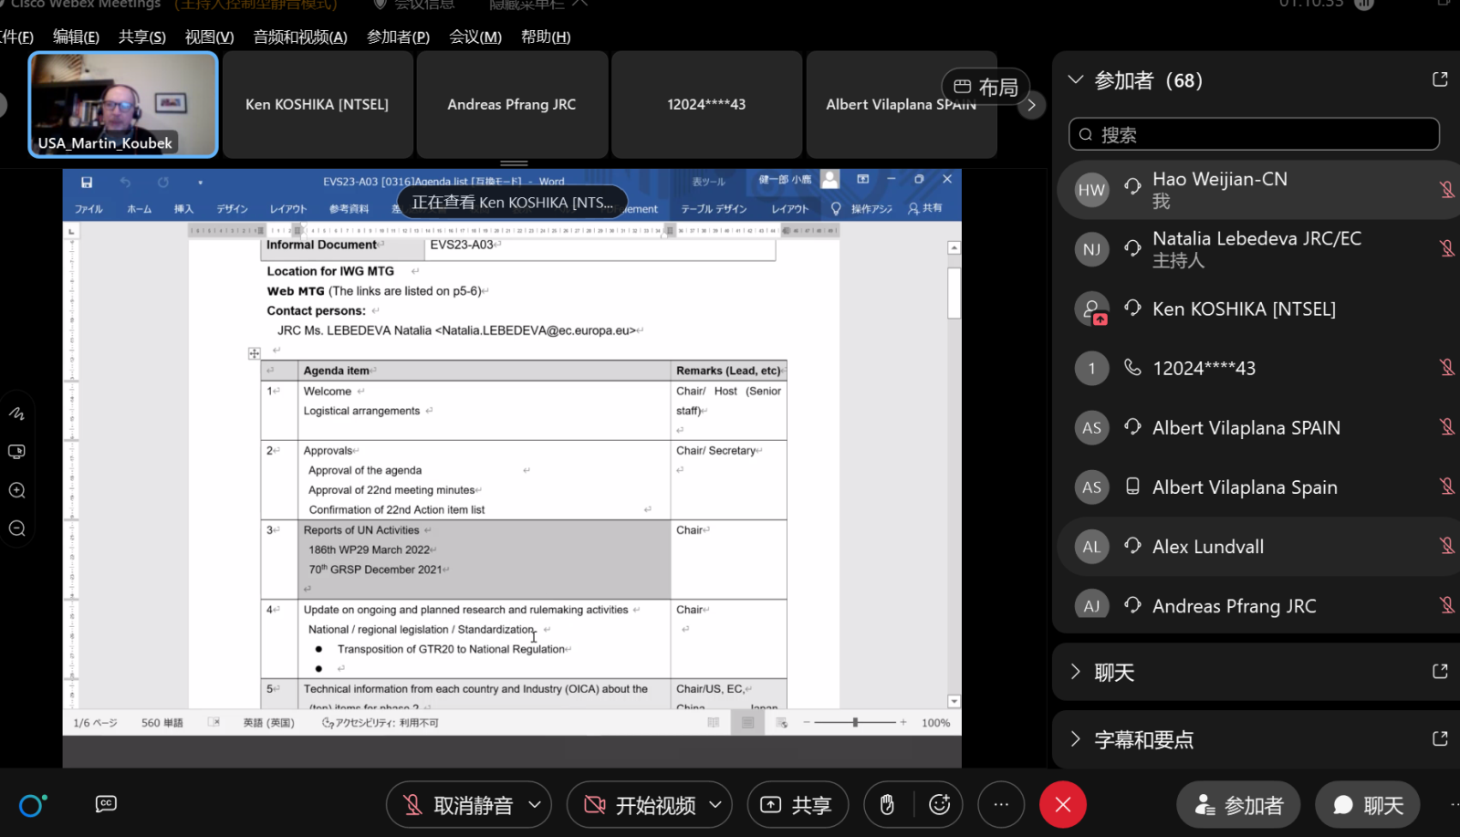
Task: Click the zoom in magnifier icon
Action: [x=16, y=490]
